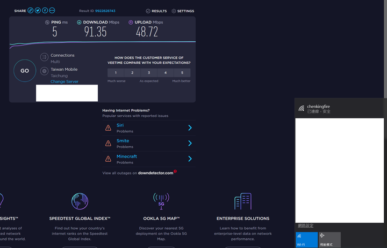Click Enterprise Solutions buildings icon

[x=243, y=201]
